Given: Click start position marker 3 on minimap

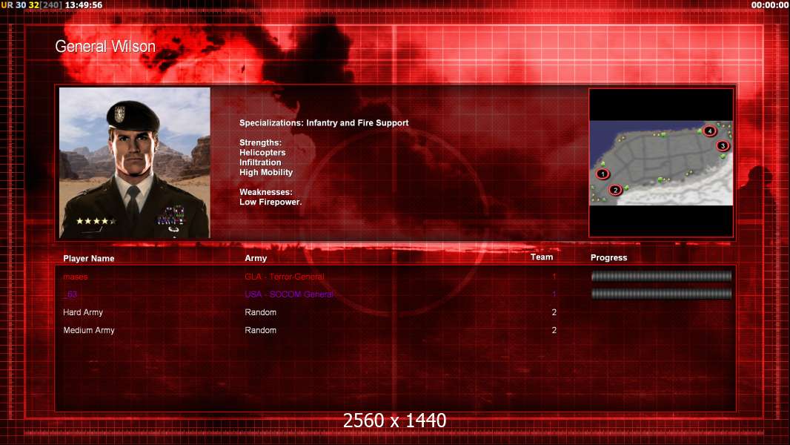Looking at the screenshot, I should coord(723,145).
